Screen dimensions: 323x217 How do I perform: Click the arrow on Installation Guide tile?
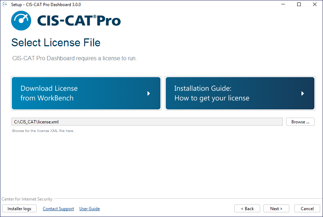(x=303, y=93)
